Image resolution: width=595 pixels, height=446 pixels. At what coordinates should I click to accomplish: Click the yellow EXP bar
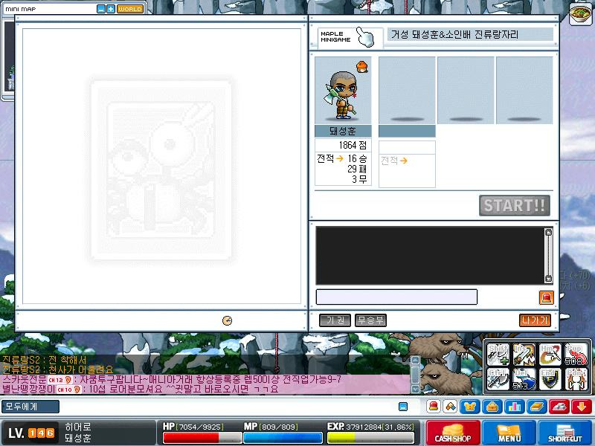370,438
